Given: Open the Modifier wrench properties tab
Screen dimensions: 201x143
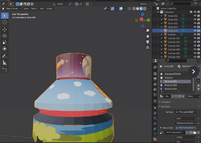Looking at the screenshot, I should pos(155,113).
